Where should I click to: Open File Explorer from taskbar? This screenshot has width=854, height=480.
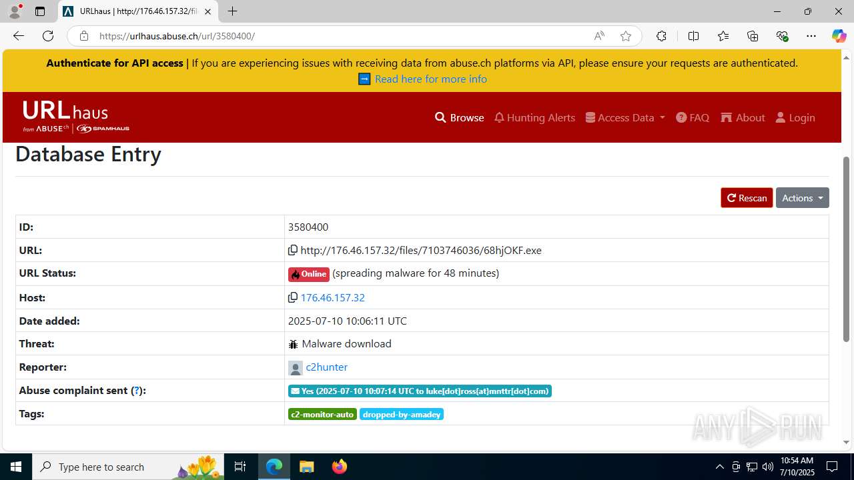(307, 467)
